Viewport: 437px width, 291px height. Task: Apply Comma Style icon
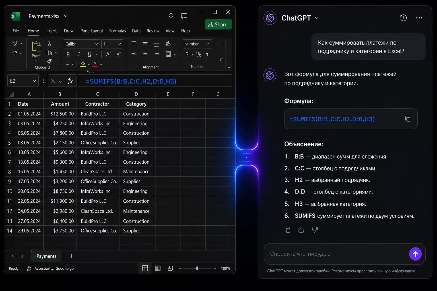[207, 54]
